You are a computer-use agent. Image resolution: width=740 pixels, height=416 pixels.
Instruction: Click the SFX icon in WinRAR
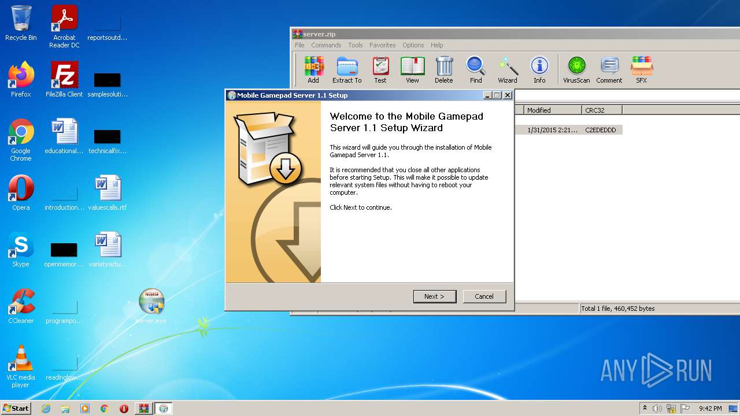point(642,70)
